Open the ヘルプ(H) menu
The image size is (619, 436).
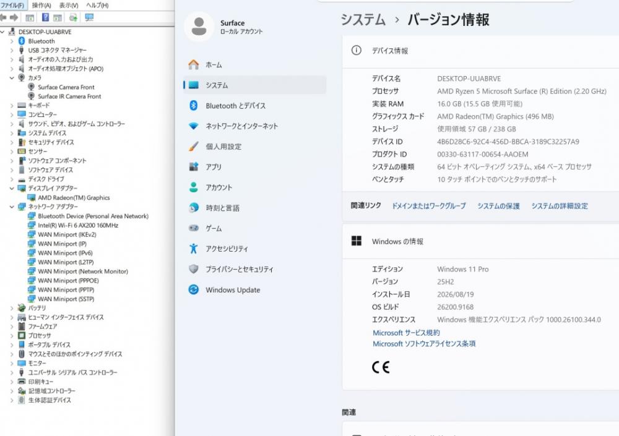tap(97, 5)
